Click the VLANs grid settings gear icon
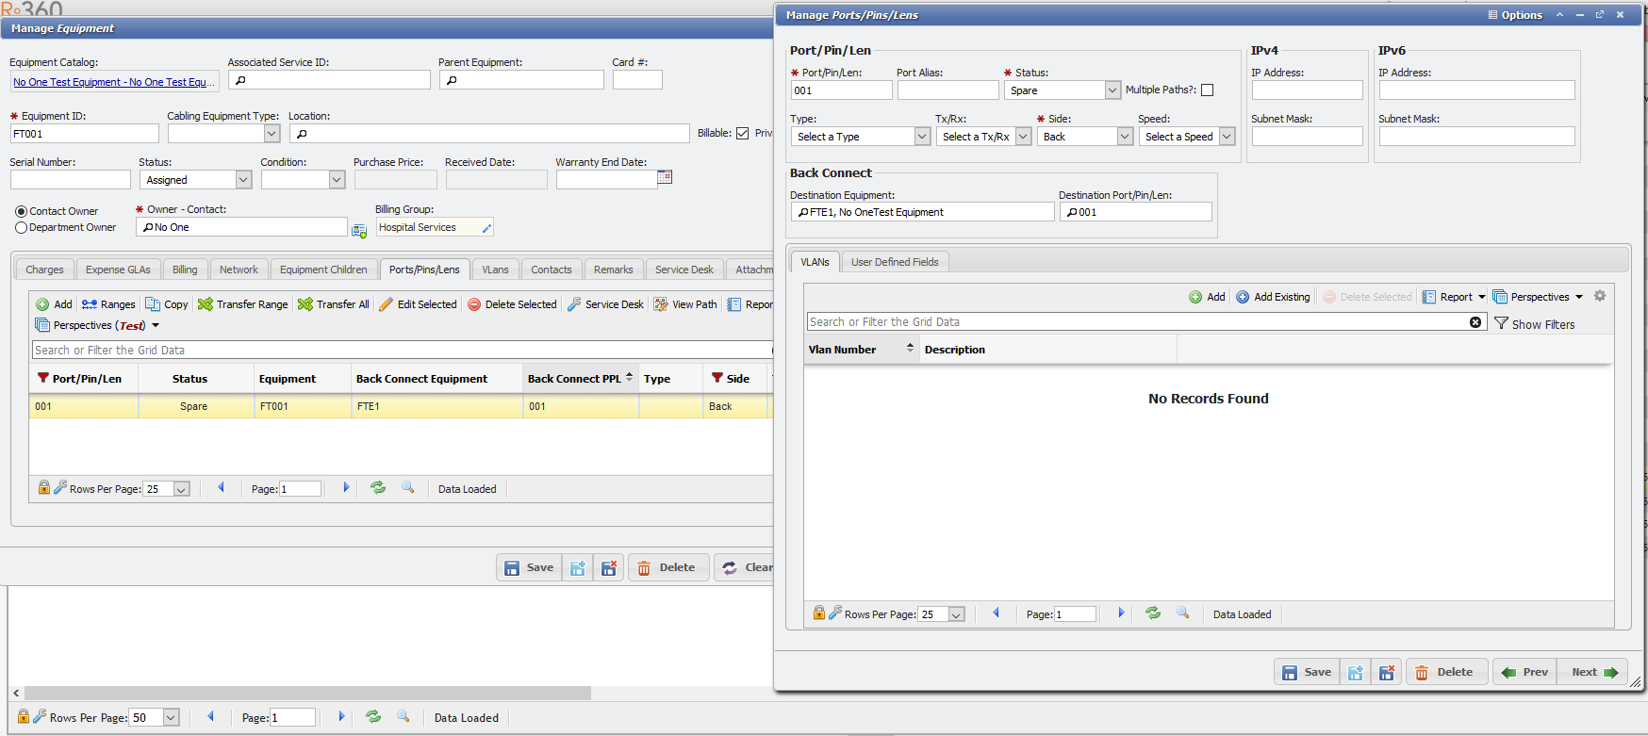Viewport: 1648px width, 736px height. coord(1600,296)
